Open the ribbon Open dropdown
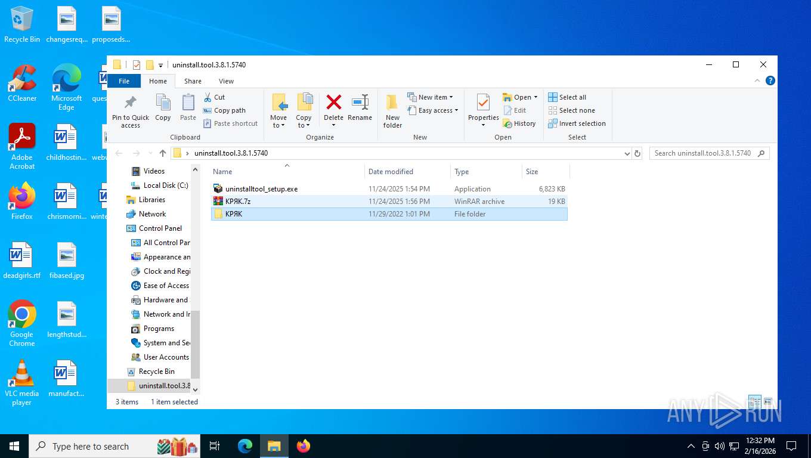The width and height of the screenshot is (811, 458). pyautogui.click(x=520, y=97)
